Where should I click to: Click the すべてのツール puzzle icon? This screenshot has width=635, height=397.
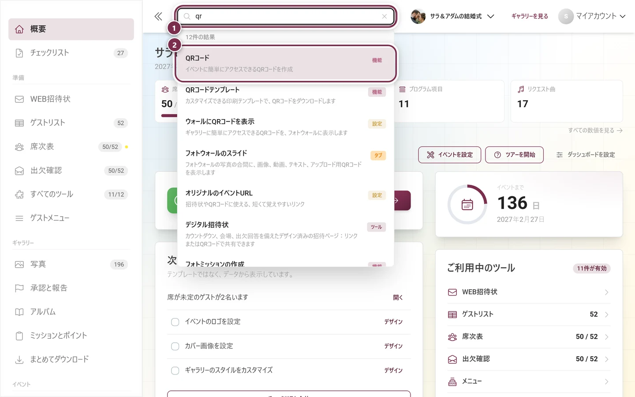[19, 195]
